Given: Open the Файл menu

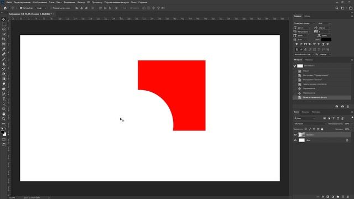Looking at the screenshot, I should coord(9,2).
